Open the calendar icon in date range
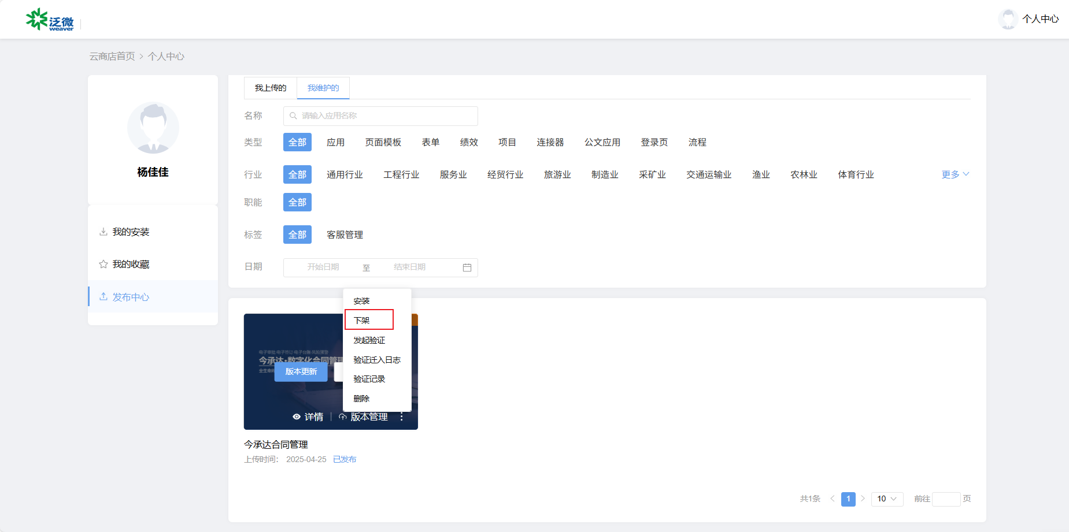The width and height of the screenshot is (1069, 532). 467,267
